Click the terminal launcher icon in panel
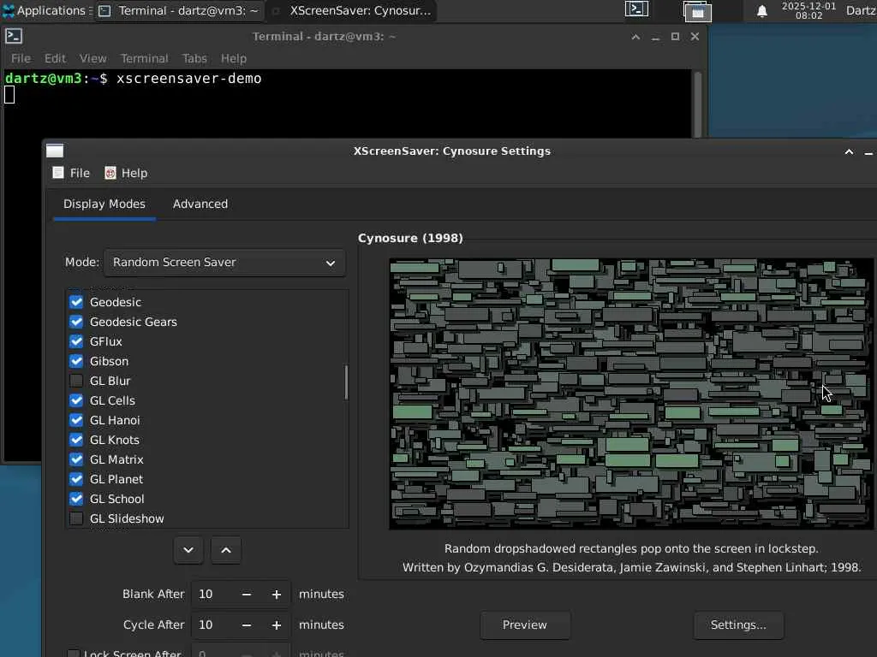This screenshot has width=877, height=657. click(x=636, y=10)
